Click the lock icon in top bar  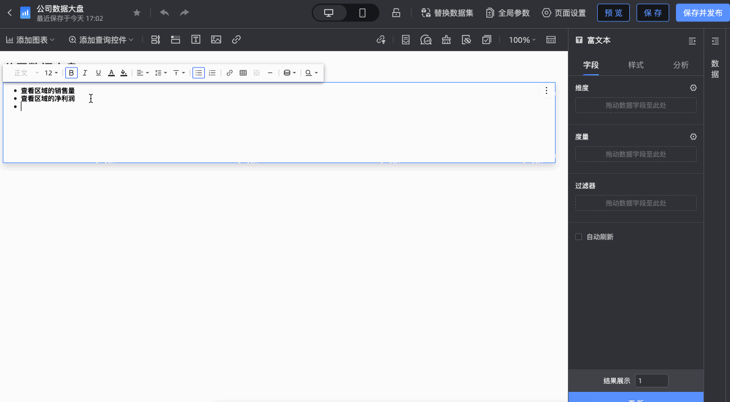(x=396, y=13)
